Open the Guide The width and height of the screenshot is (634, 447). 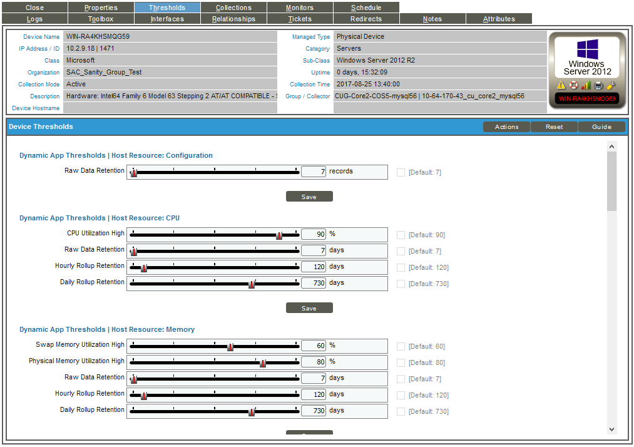coord(601,126)
